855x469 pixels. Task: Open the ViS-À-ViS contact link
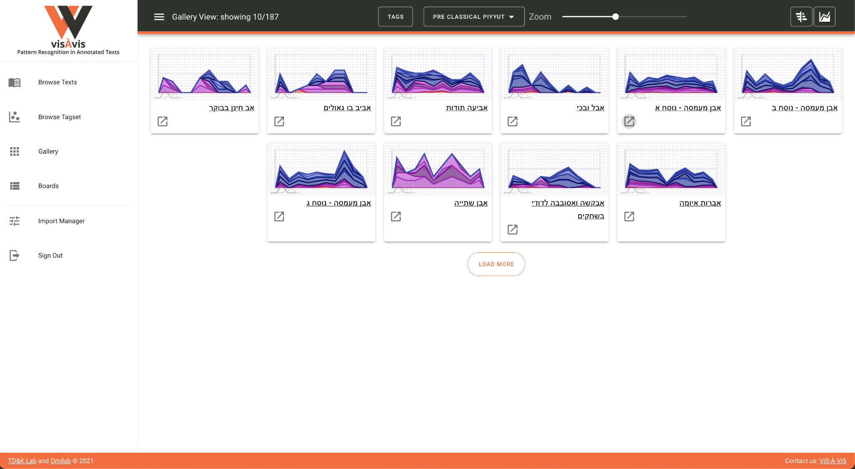tap(832, 461)
